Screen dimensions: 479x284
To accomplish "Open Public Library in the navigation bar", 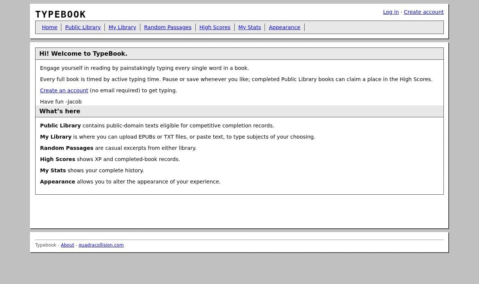I will click(83, 27).
